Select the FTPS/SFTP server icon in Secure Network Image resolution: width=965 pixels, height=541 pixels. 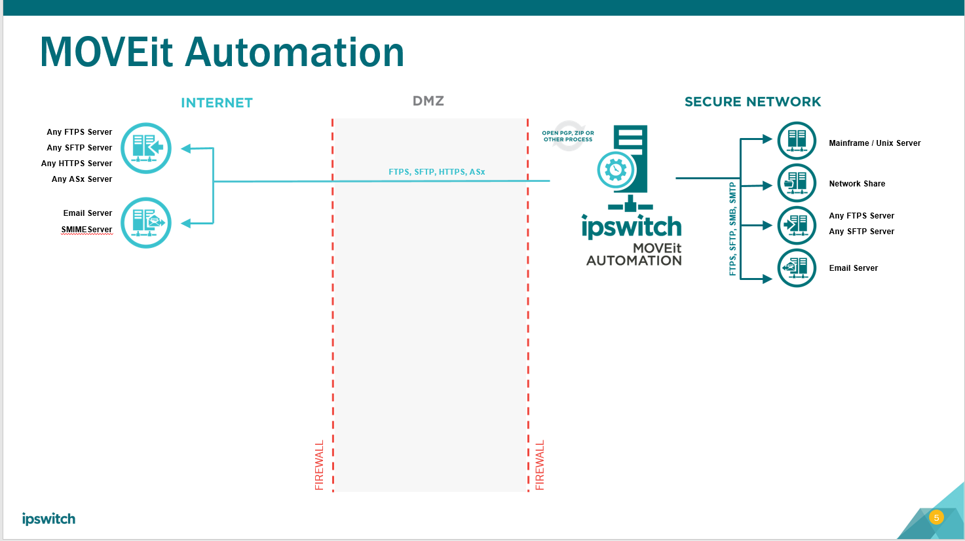[797, 224]
